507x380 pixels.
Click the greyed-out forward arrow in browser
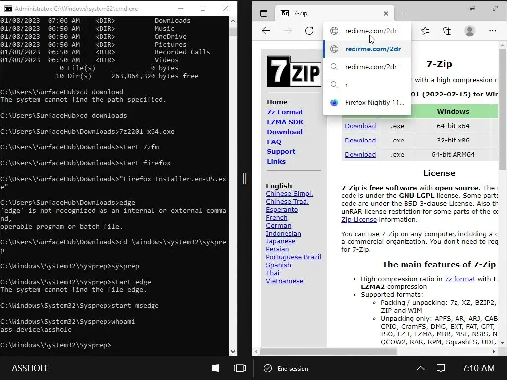(x=288, y=31)
